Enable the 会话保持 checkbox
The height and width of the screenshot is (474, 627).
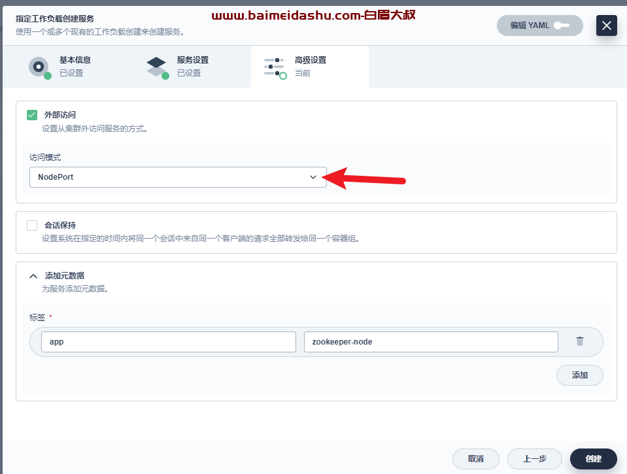[x=32, y=226]
